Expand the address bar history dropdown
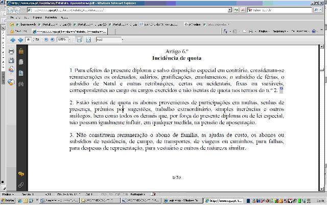327x205 pixels. coord(229,10)
